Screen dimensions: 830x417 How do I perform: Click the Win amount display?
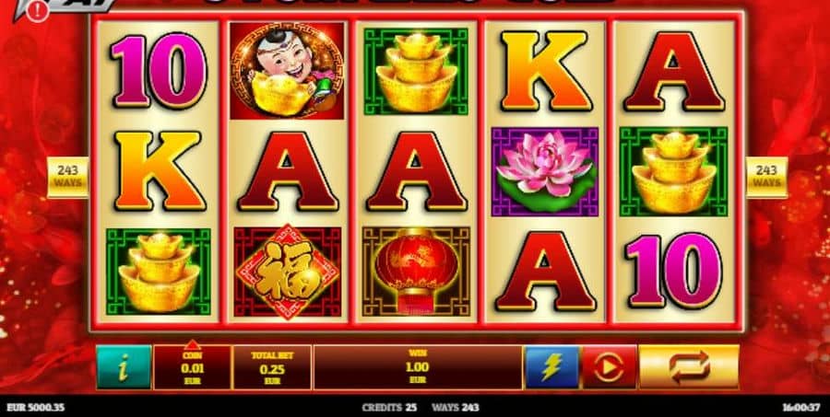[418, 367]
